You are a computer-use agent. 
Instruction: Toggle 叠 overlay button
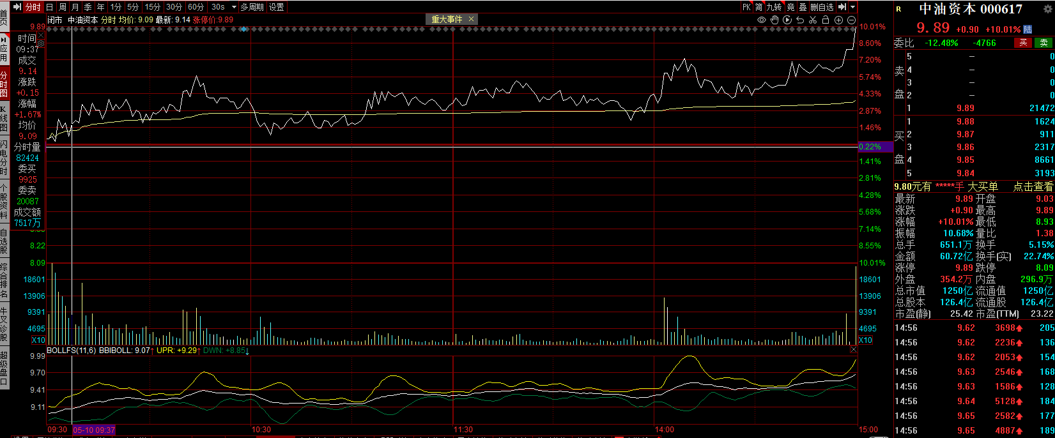click(x=803, y=7)
